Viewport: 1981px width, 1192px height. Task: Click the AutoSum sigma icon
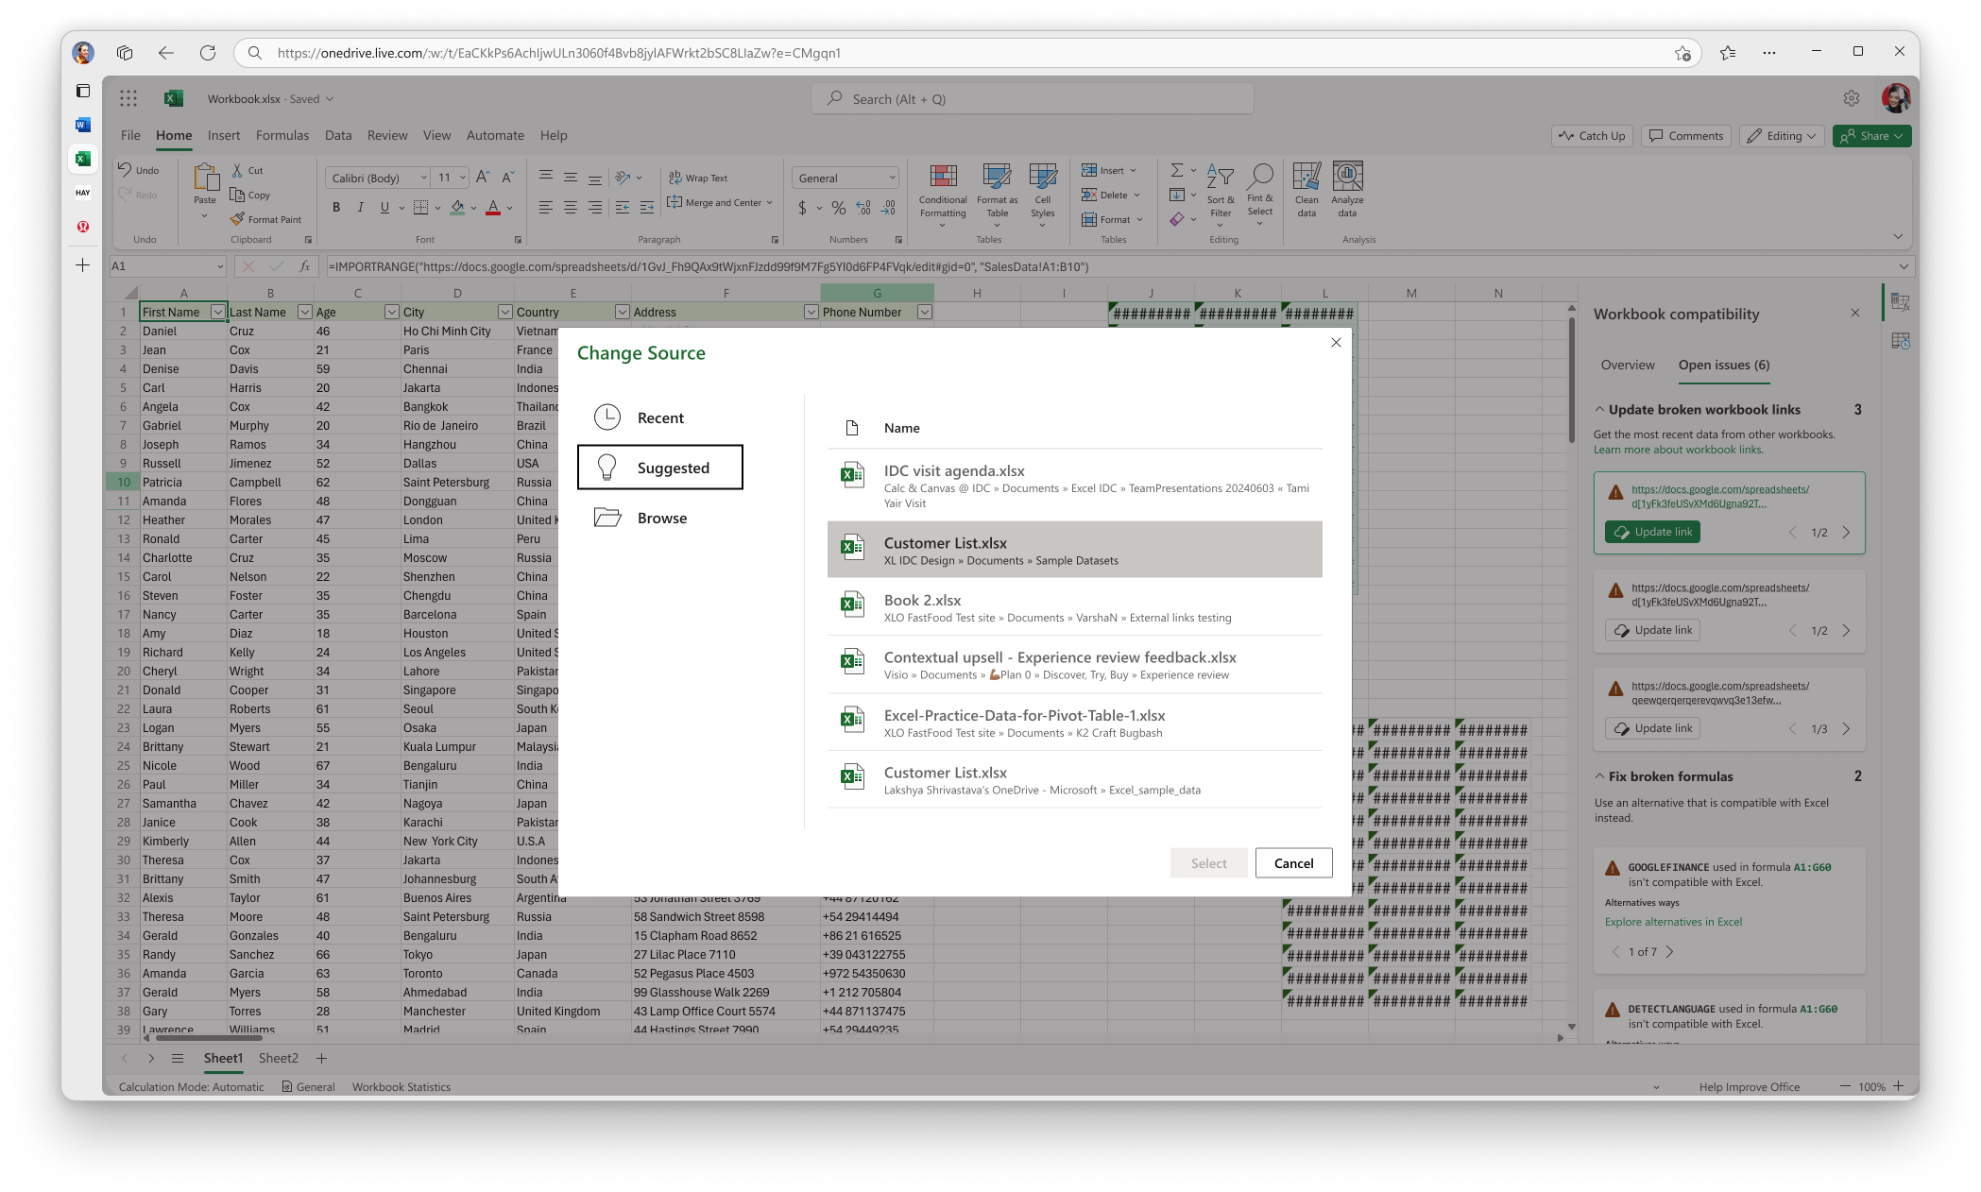tap(1177, 170)
